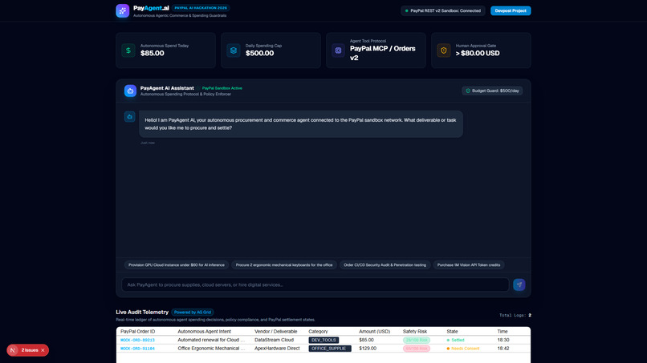Click the shield icon in Budget Guard badge
The image size is (647, 363).
(468, 91)
